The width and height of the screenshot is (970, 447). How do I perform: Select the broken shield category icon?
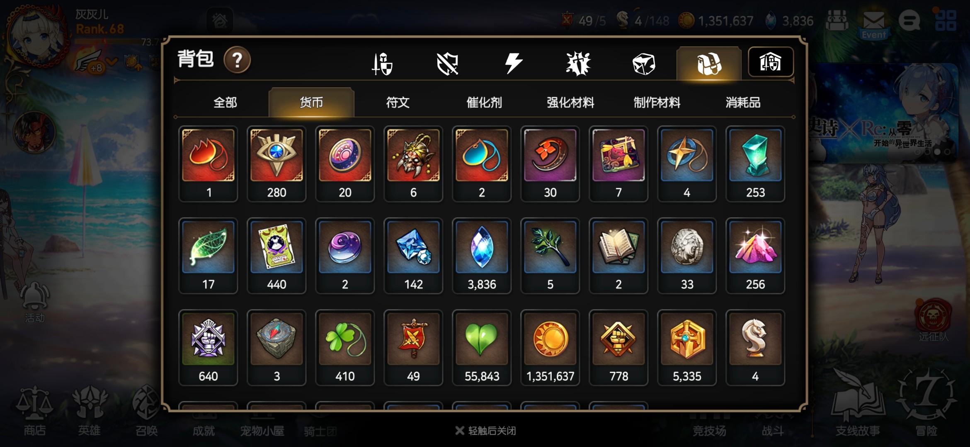(x=448, y=64)
